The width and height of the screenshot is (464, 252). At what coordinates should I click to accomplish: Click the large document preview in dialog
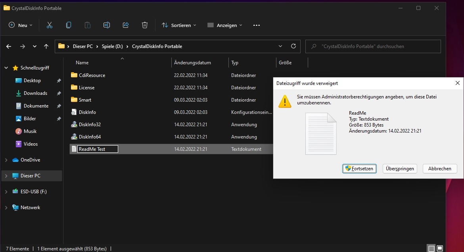click(321, 134)
